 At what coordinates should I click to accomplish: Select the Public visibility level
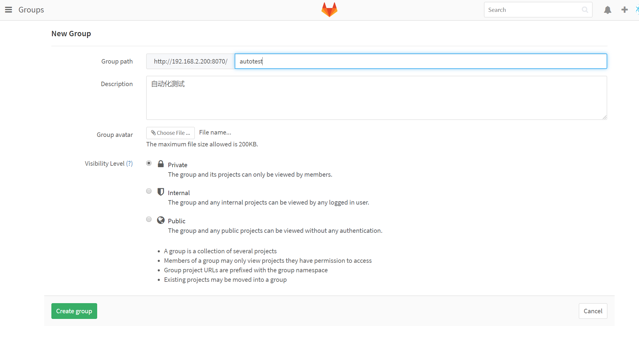[149, 219]
